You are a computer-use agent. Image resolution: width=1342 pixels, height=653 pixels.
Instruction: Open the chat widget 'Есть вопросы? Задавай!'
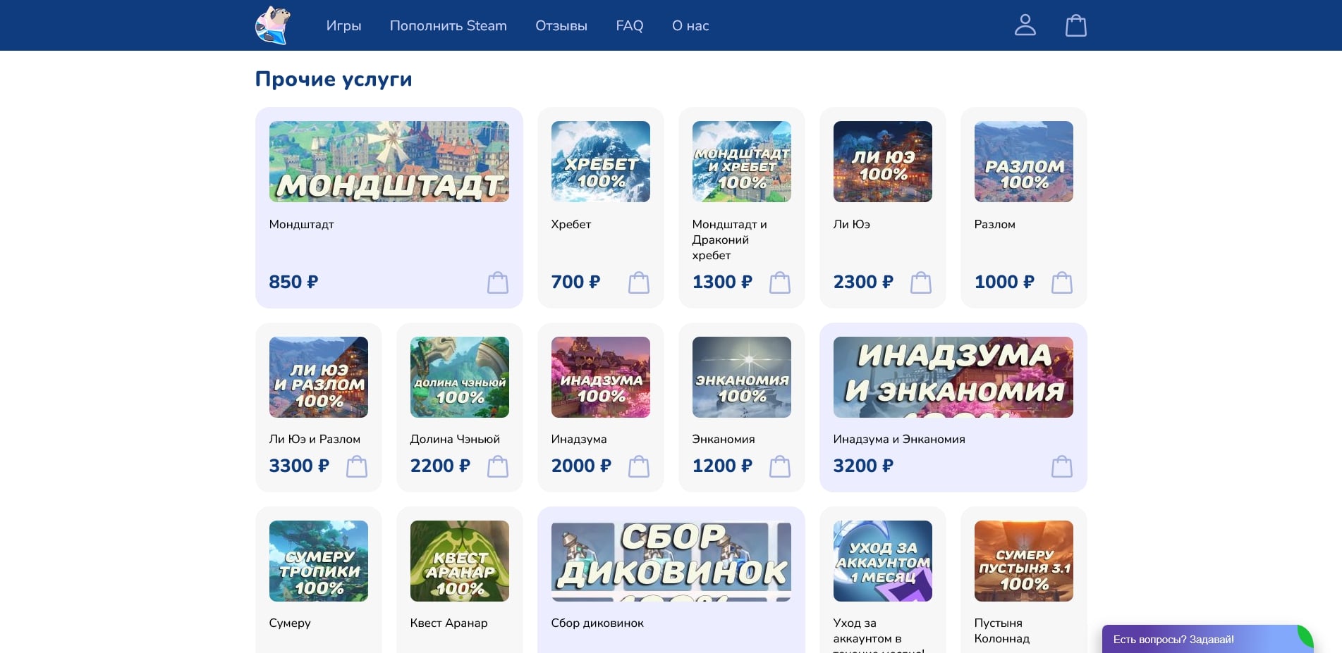[x=1208, y=639]
